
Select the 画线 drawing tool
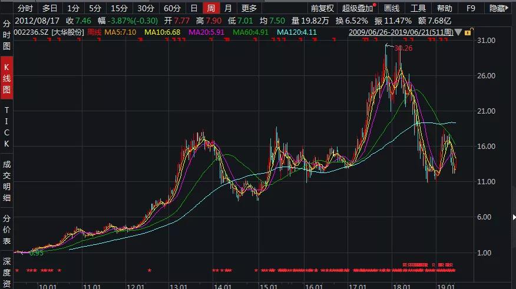pos(391,8)
